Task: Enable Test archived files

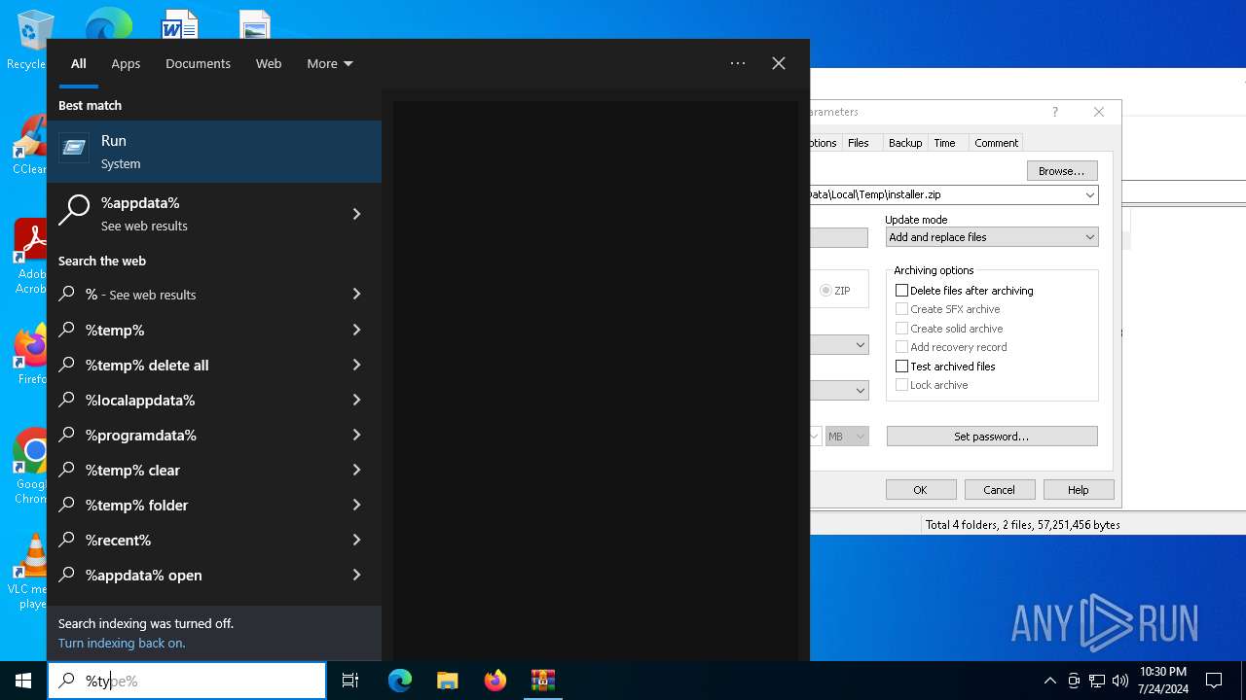Action: point(901,367)
